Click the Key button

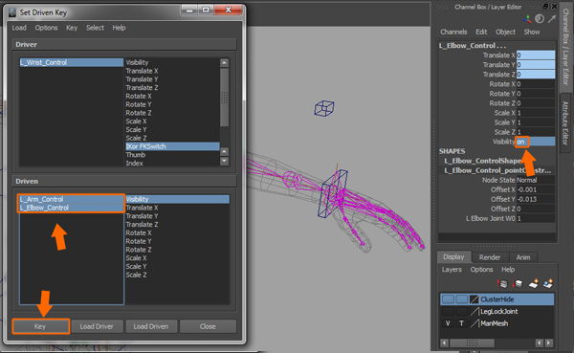click(40, 326)
